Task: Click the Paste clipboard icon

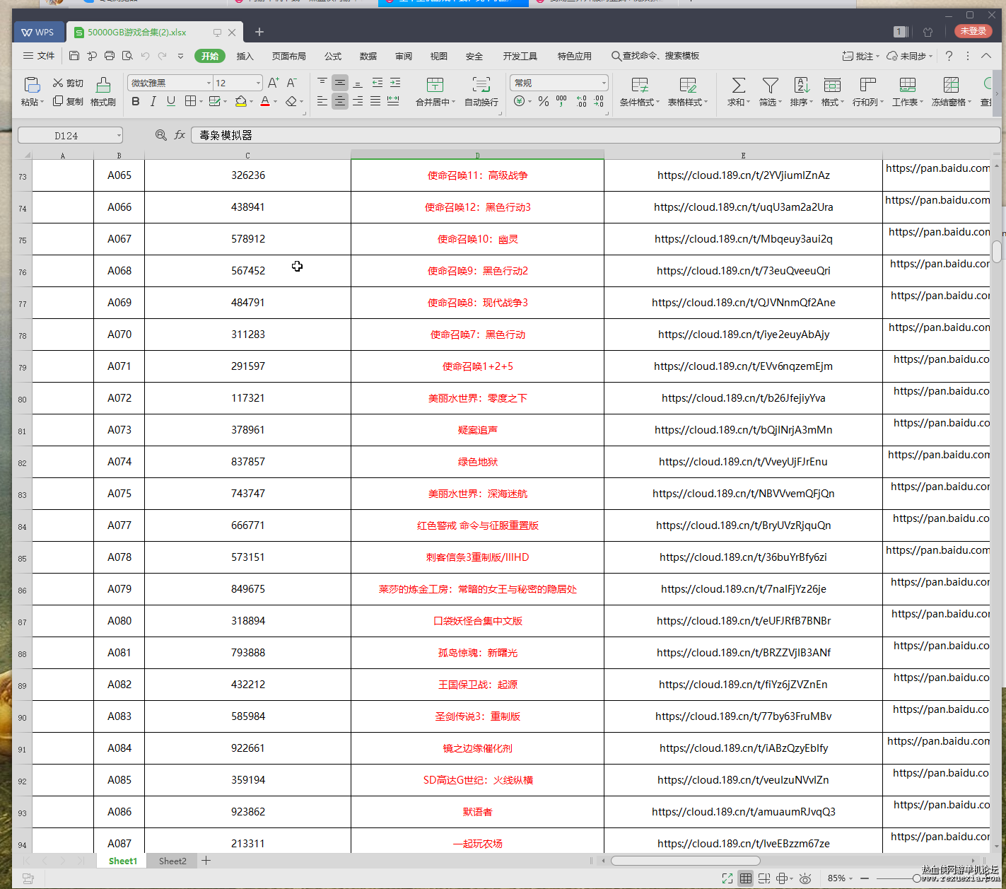Action: [x=32, y=85]
